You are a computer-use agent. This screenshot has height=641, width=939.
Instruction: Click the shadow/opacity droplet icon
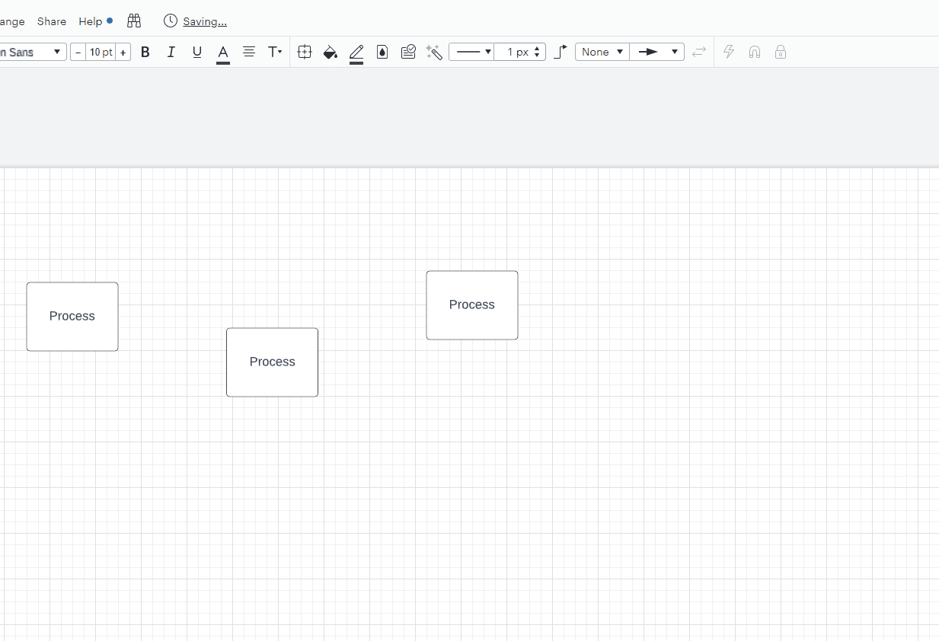(382, 52)
